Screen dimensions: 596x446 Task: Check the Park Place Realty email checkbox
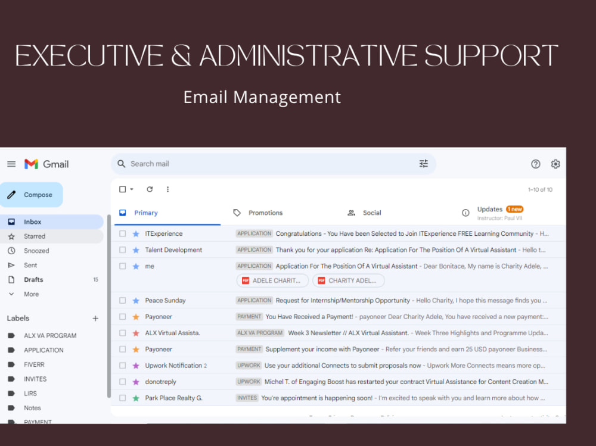pos(122,398)
